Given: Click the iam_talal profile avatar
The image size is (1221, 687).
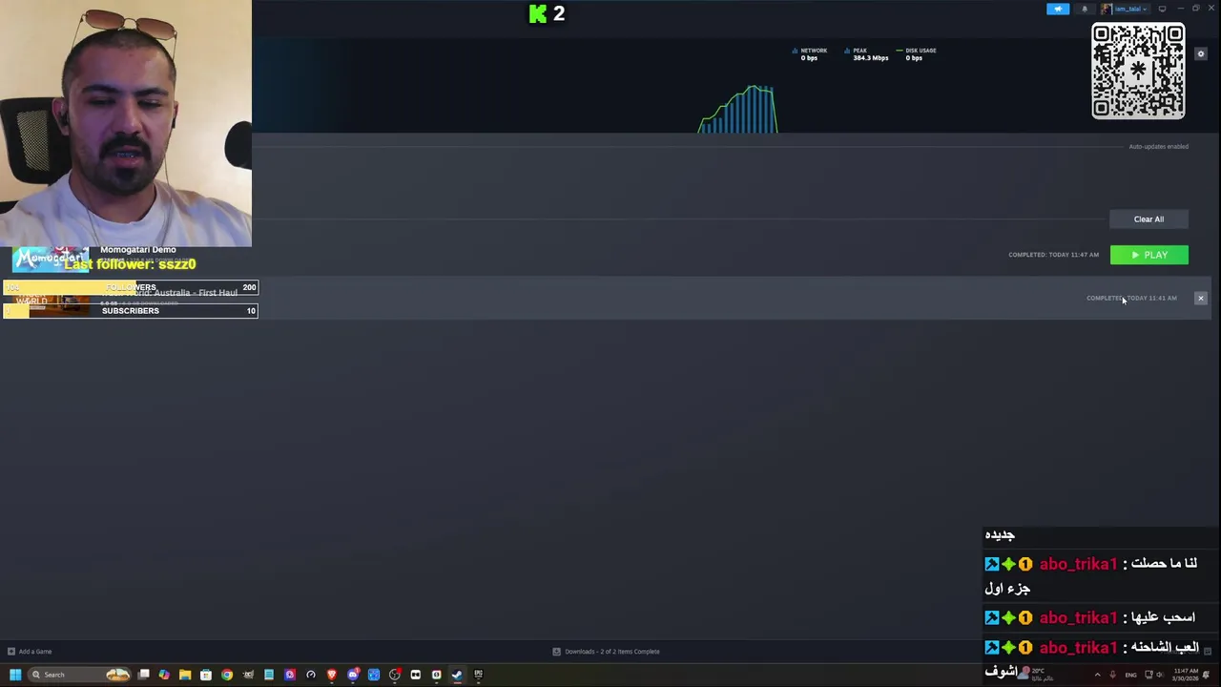Looking at the screenshot, I should tap(1107, 9).
